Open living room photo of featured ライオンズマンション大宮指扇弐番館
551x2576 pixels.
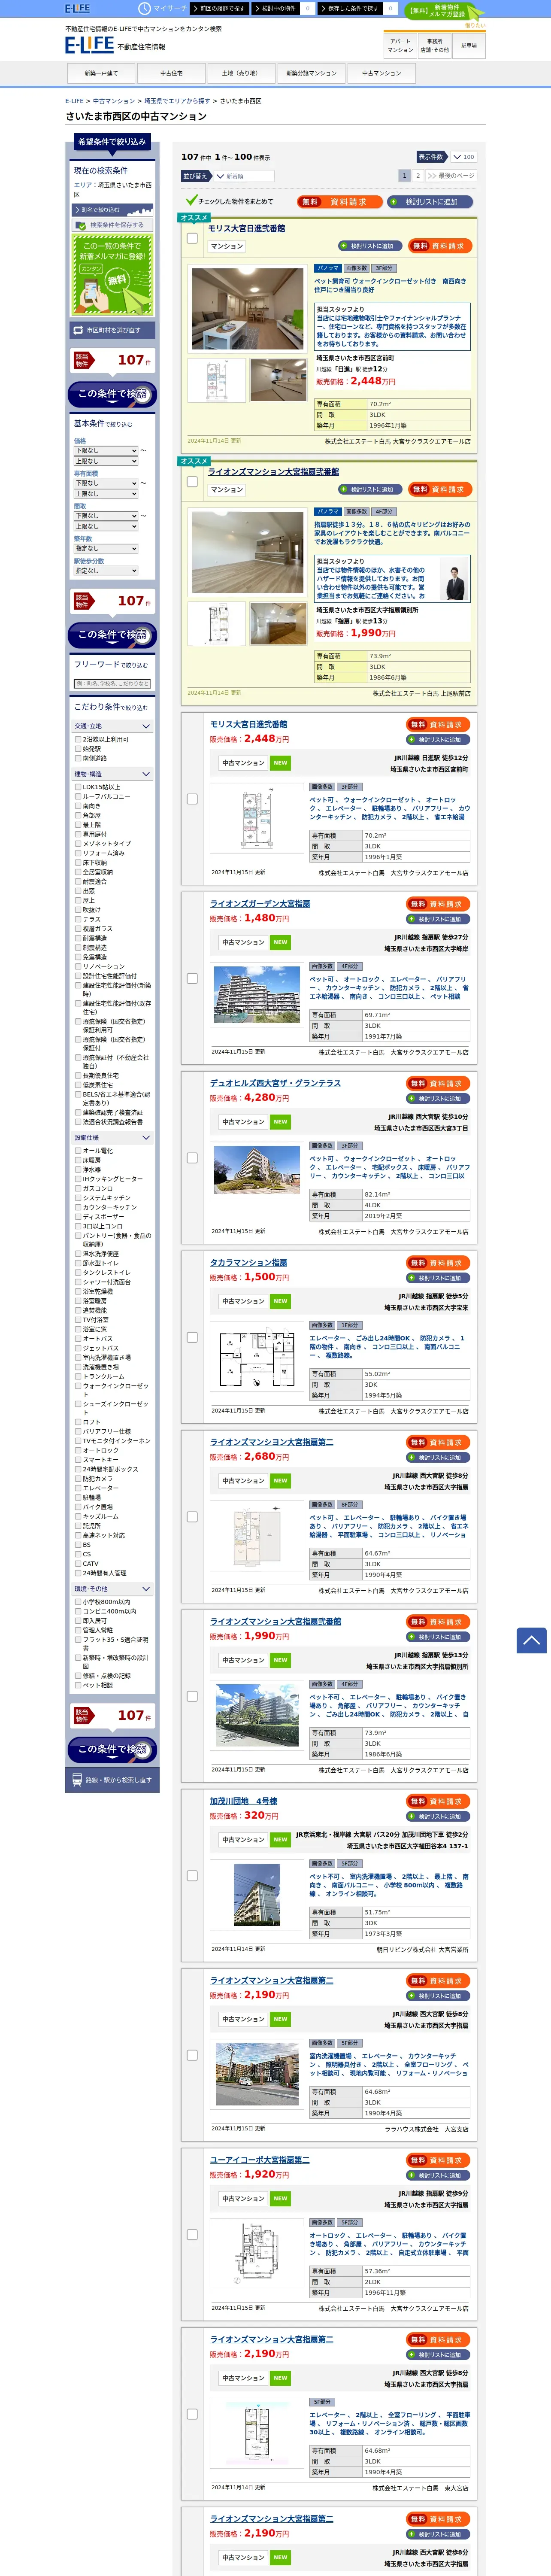(x=248, y=553)
